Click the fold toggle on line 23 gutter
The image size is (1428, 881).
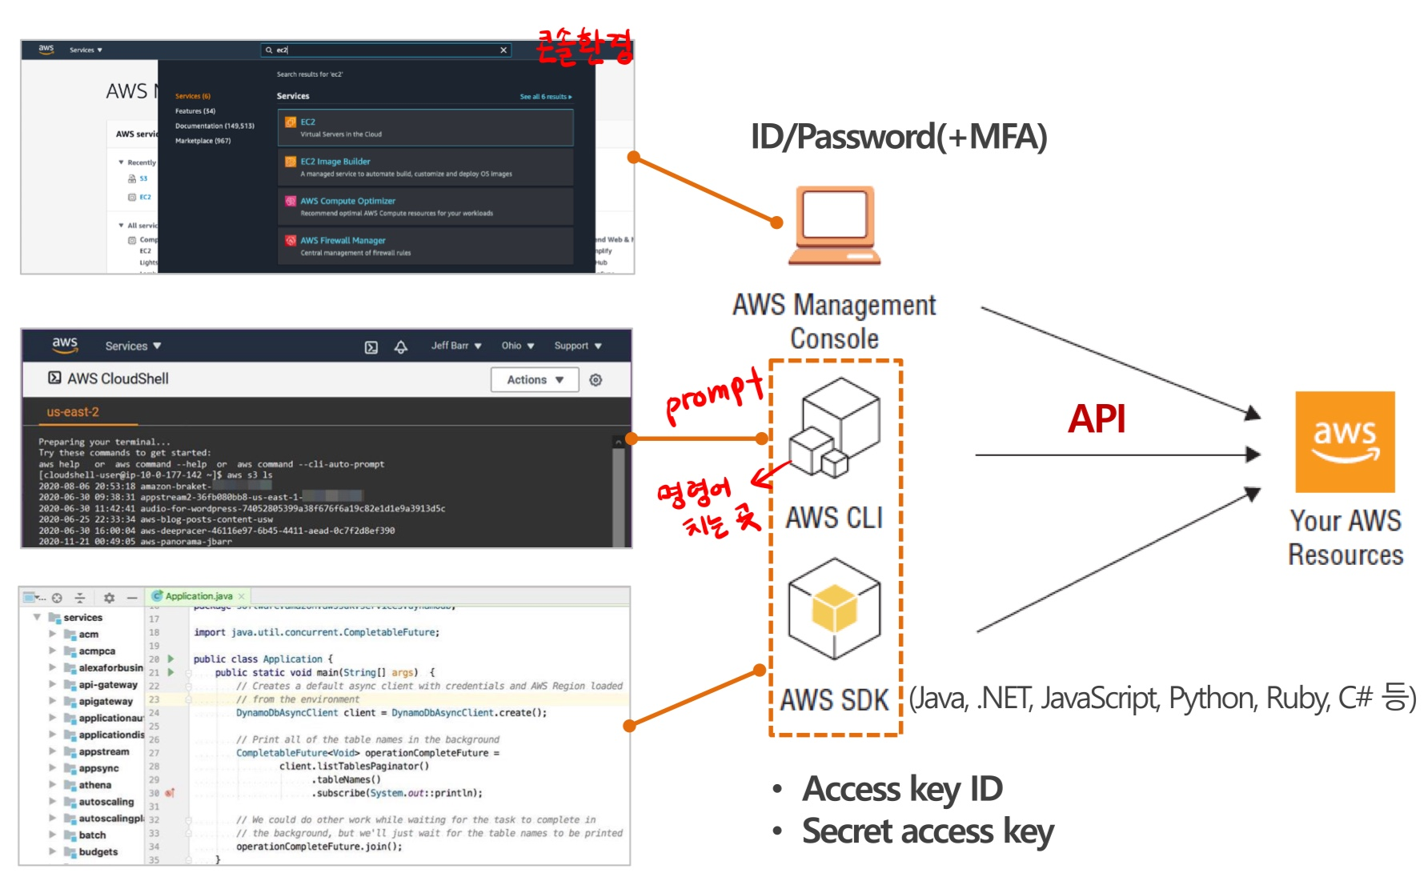[x=188, y=699]
